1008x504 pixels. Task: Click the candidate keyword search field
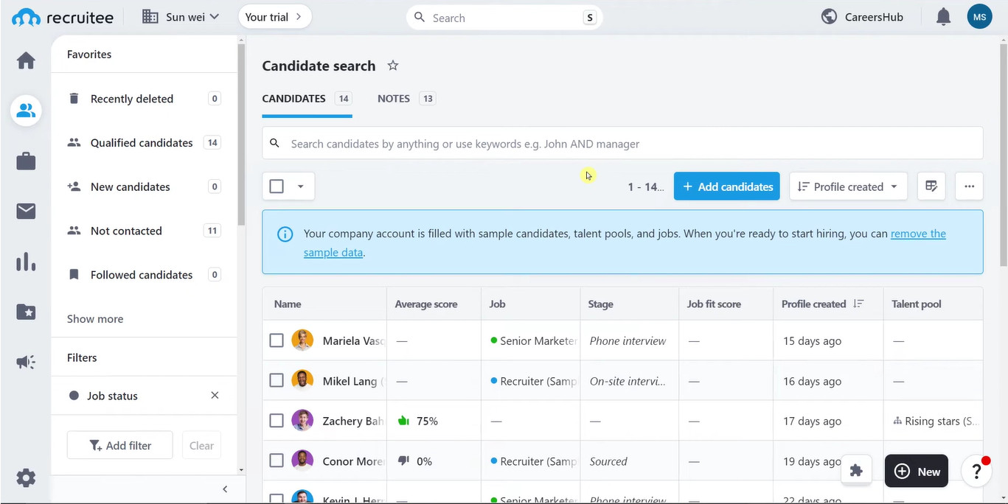pos(627,144)
